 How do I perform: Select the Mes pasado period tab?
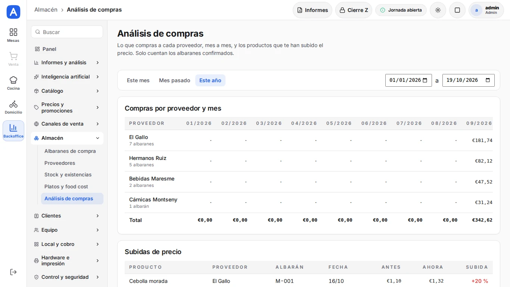click(x=174, y=80)
